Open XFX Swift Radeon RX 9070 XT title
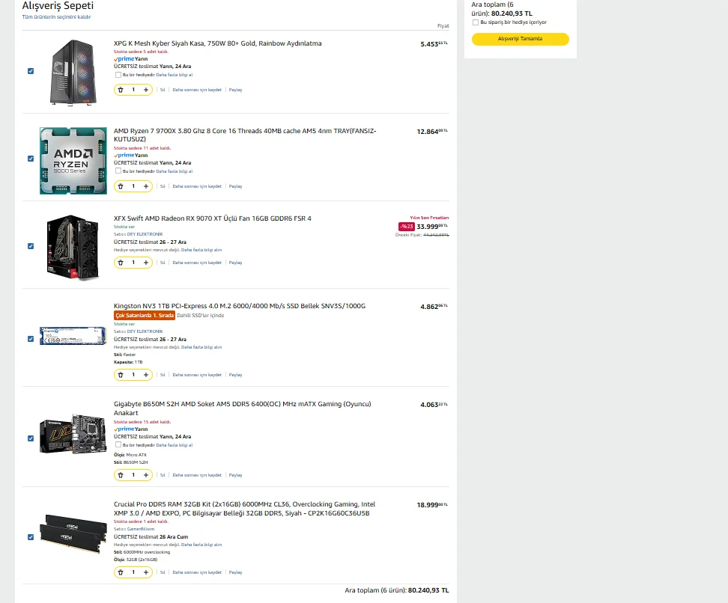 tap(213, 218)
